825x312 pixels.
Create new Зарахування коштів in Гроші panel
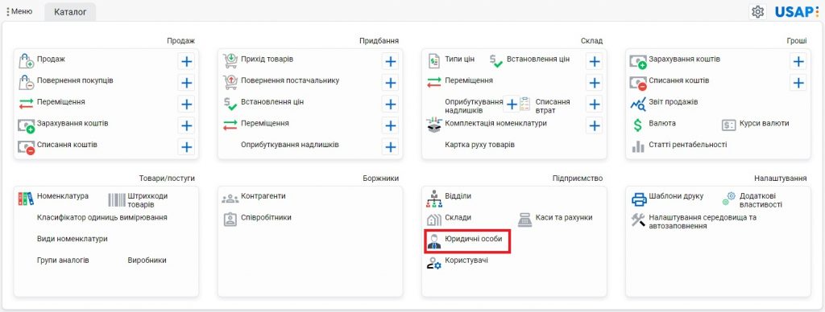point(798,62)
